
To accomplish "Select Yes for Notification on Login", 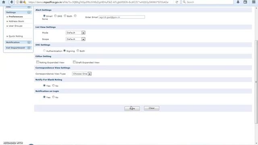I will coord(44,97).
